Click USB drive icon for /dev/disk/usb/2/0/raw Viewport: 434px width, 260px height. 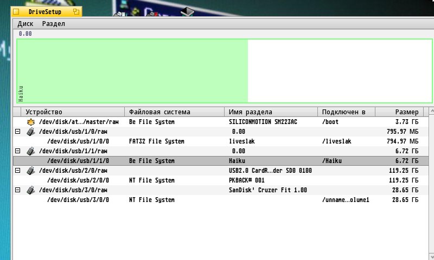coord(31,171)
